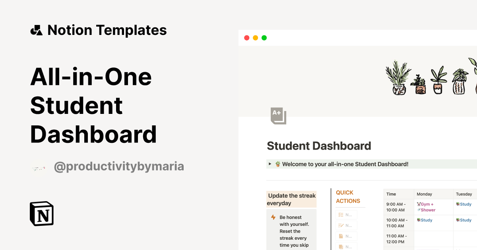Click the single document icon in Quick Actions

point(340,236)
